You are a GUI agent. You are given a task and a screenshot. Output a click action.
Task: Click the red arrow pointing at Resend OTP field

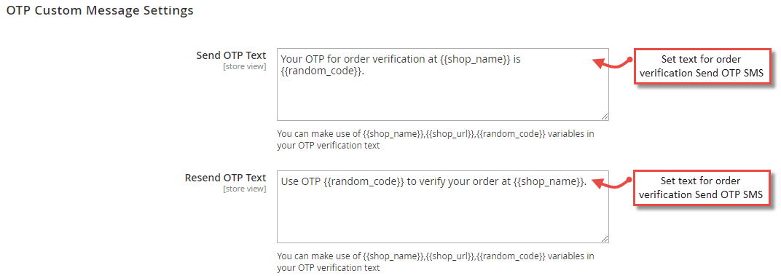[613, 185]
